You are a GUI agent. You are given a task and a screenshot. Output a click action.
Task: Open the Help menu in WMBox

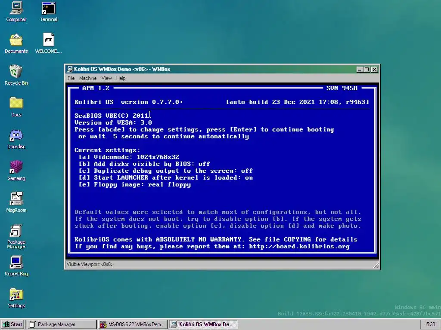[x=121, y=78]
